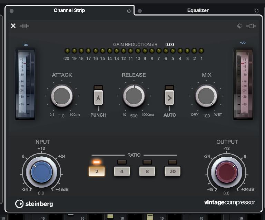Click the gain reduction 0.00 readout

coord(169,45)
